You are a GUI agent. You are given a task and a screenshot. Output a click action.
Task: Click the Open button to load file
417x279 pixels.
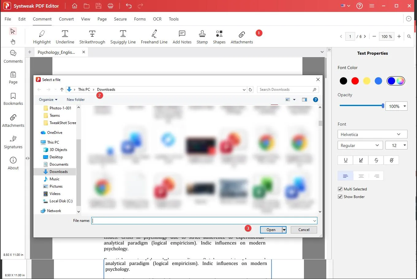271,229
